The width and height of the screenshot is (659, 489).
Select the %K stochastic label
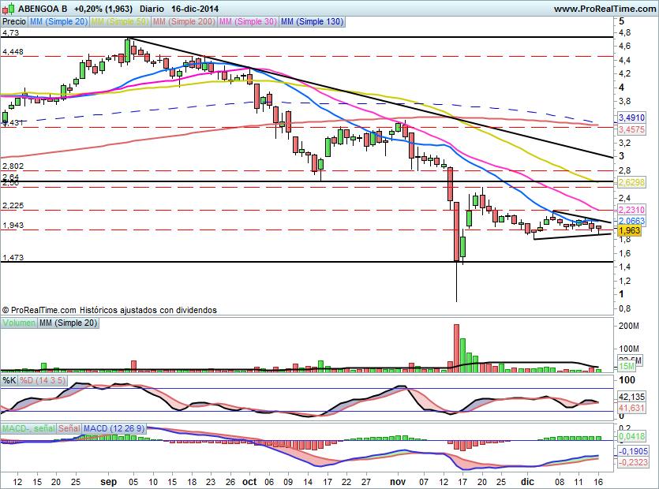click(9, 380)
